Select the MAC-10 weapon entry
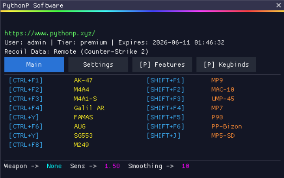Viewport: 284px width, 178px height. tap(223, 90)
